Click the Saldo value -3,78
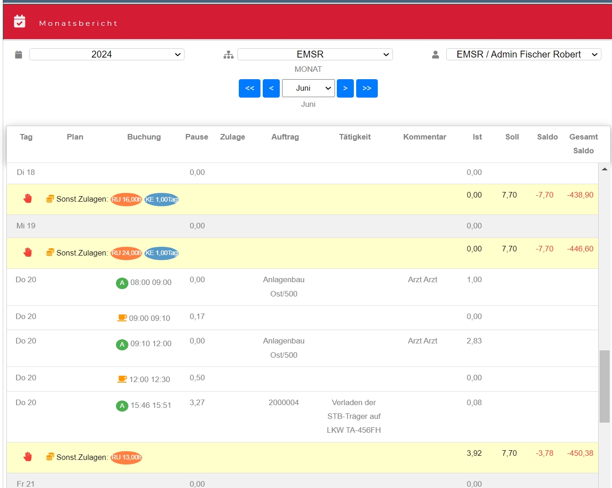 tap(545, 453)
